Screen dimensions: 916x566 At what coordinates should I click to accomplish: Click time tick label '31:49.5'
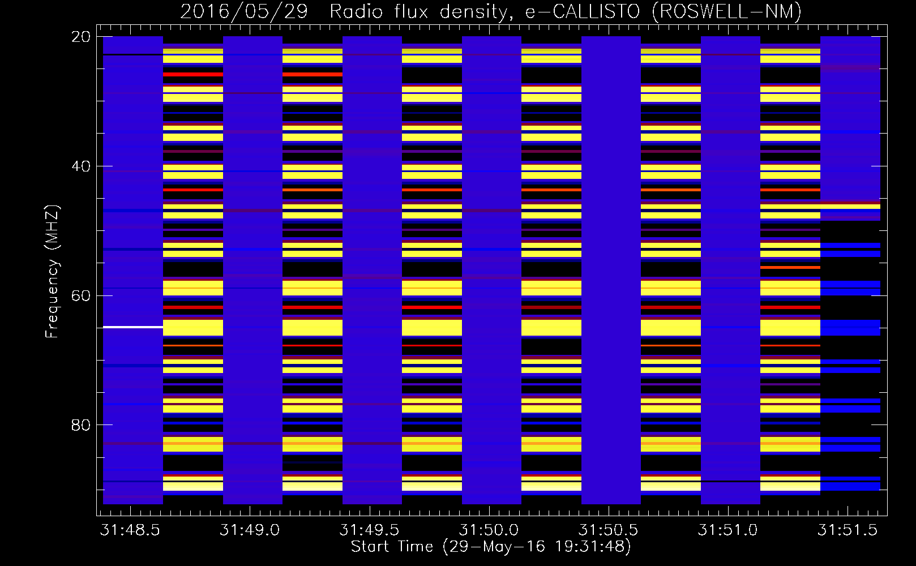coord(369,530)
